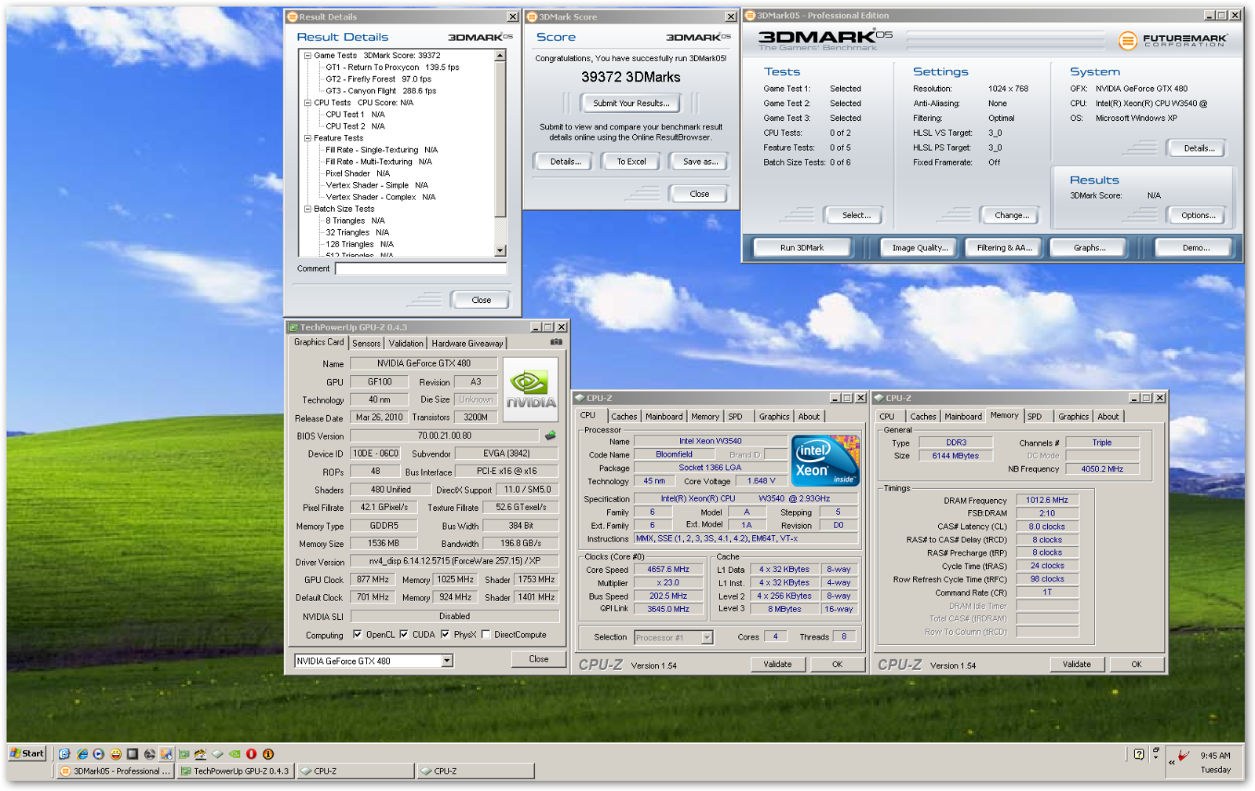Click the first blue quick launch icon

[x=64, y=754]
